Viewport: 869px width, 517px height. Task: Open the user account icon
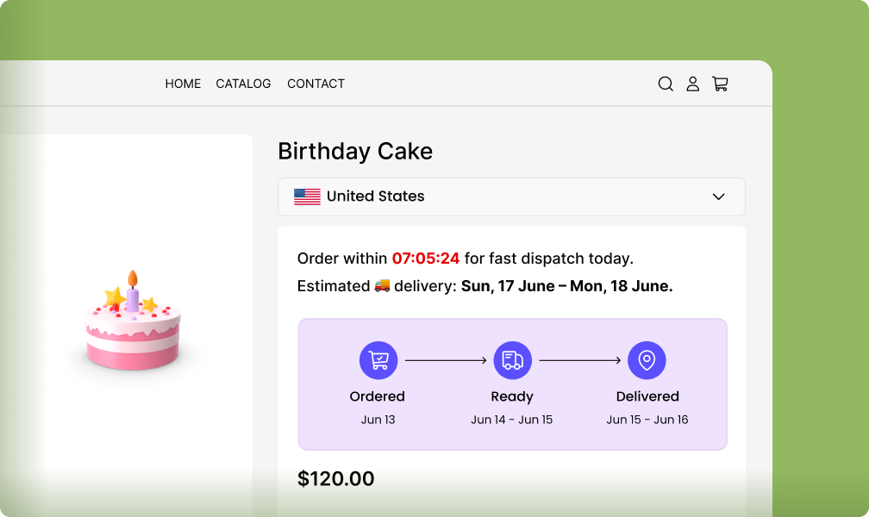point(693,84)
